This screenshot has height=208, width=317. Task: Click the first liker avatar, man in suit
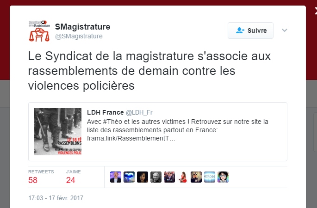[116, 177]
